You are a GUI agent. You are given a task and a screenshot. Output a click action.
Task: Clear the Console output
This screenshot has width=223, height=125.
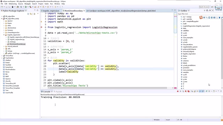point(192,91)
